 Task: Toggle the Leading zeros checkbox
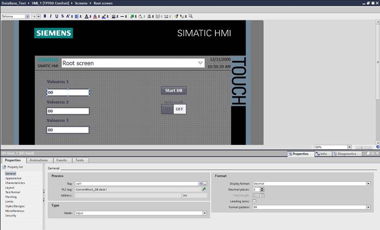coord(254,201)
